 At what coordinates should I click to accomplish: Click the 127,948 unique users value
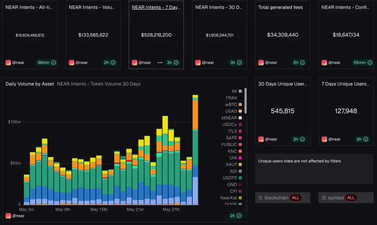click(x=346, y=111)
